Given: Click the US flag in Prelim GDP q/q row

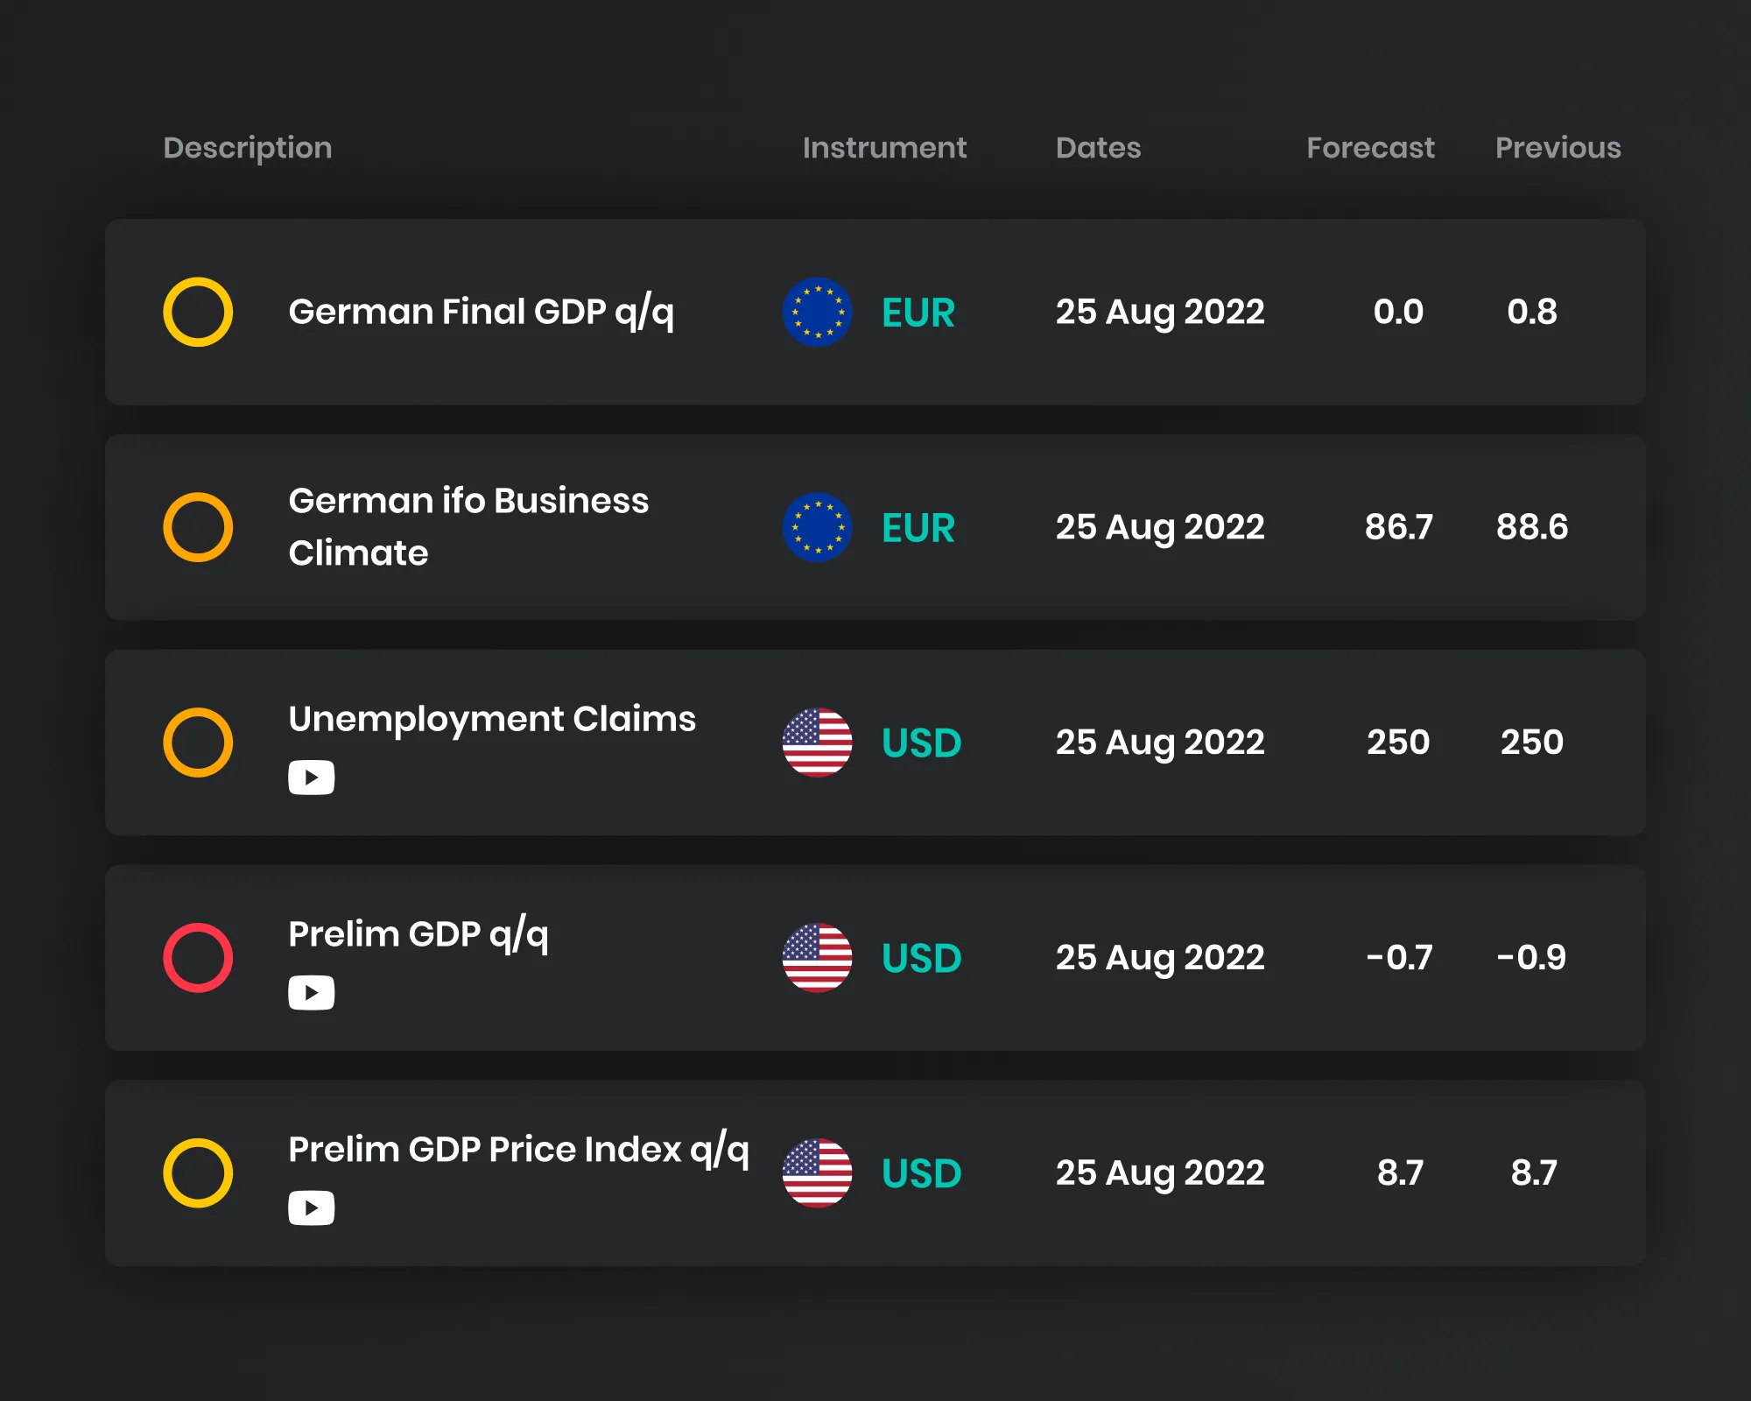Looking at the screenshot, I should [x=817, y=958].
